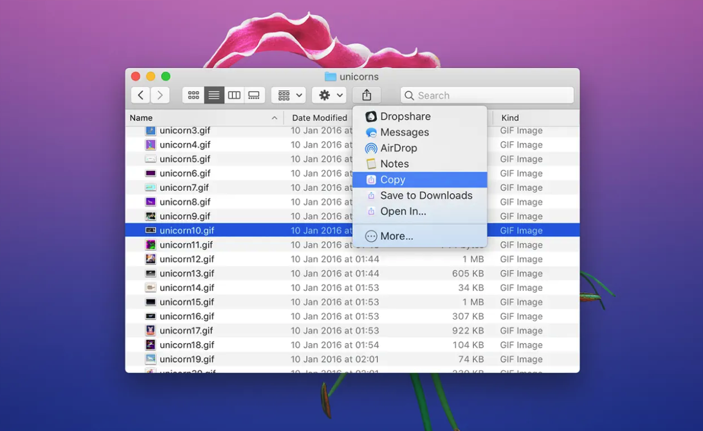
Task: Go forward using the right chevron
Action: point(160,95)
